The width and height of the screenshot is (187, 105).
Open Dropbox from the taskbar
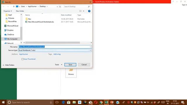[80, 102]
